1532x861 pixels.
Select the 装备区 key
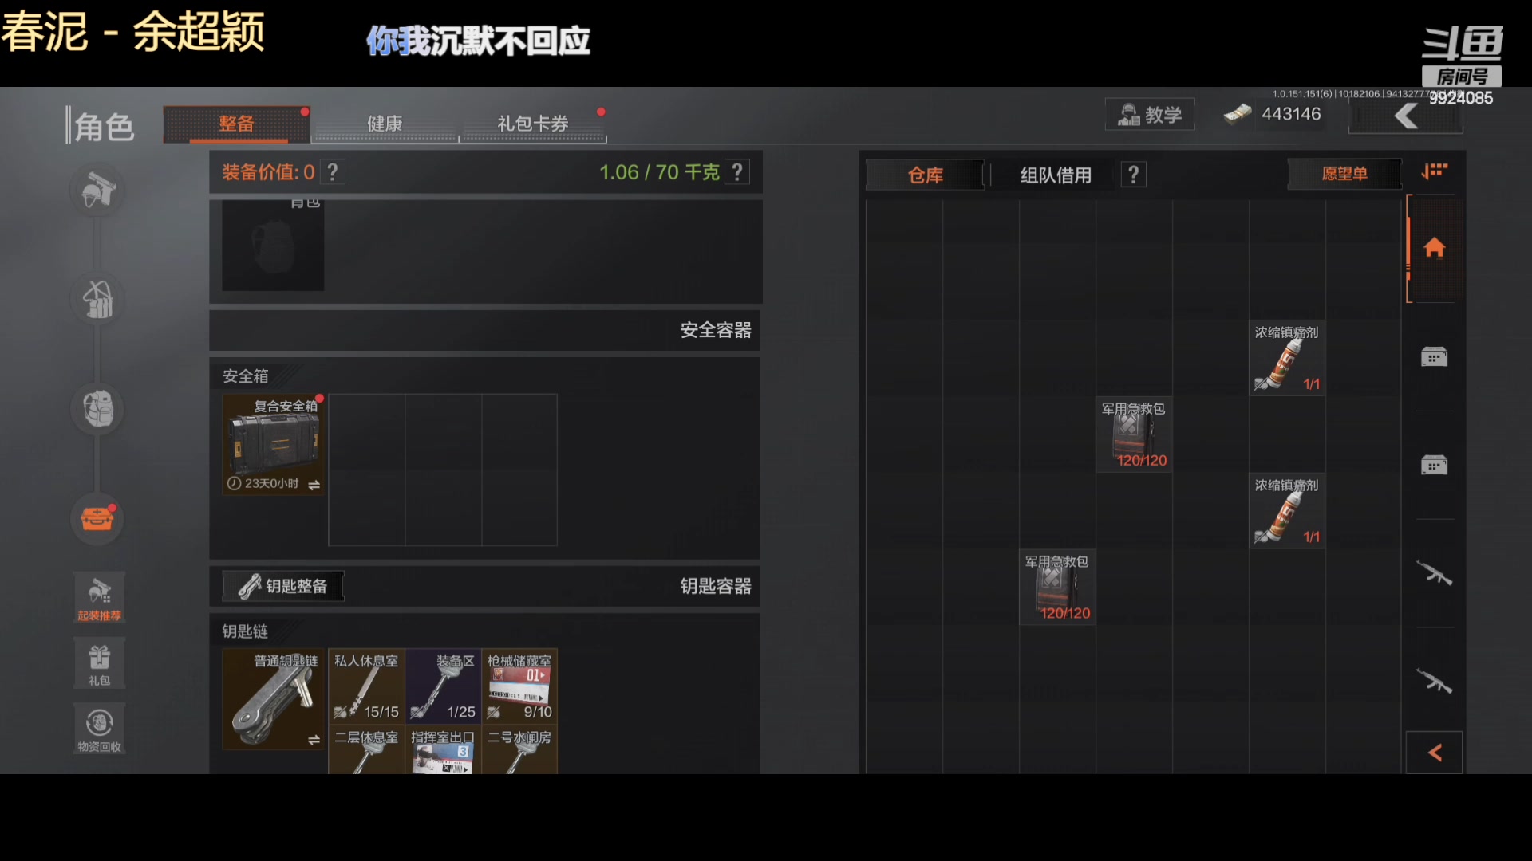pos(443,686)
